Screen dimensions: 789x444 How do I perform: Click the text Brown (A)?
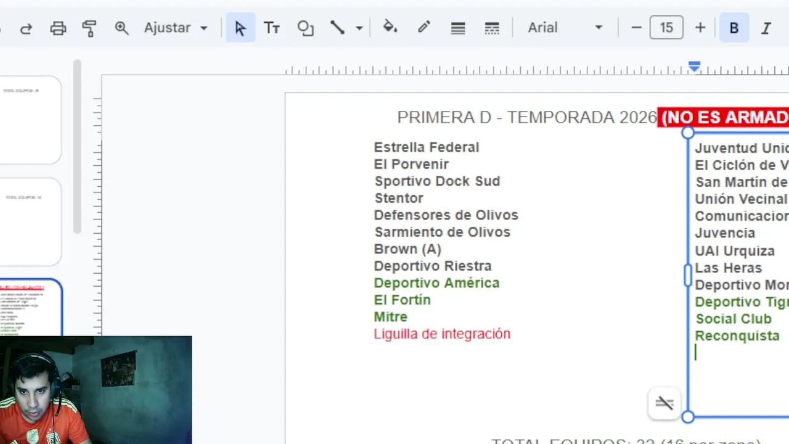(407, 249)
